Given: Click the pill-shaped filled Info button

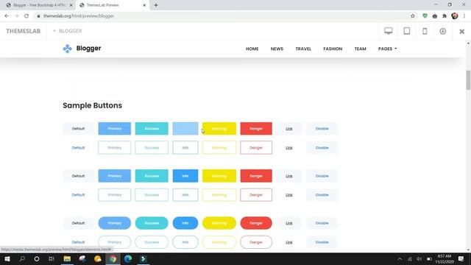Looking at the screenshot, I should (185, 223).
